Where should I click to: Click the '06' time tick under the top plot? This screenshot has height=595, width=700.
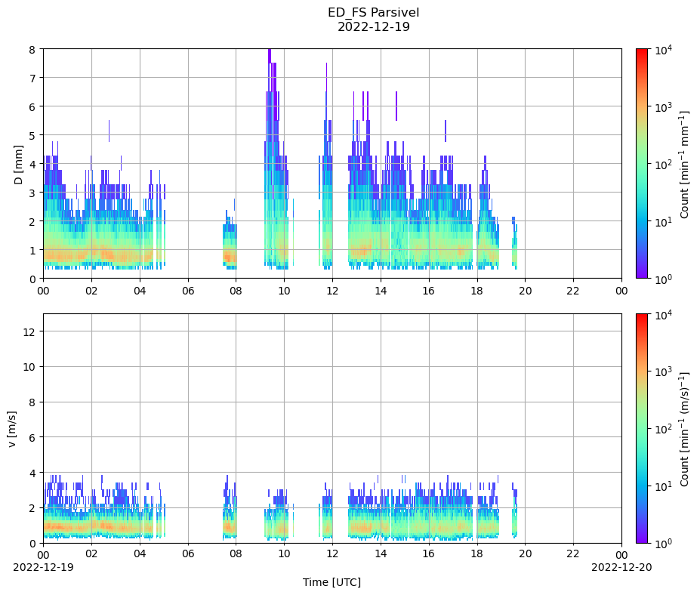click(x=188, y=291)
